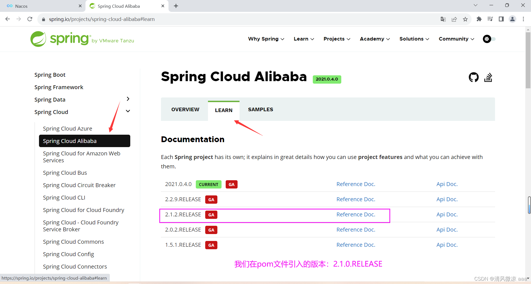Open a new browser tab
Screen dimensions: 531x284
click(176, 6)
